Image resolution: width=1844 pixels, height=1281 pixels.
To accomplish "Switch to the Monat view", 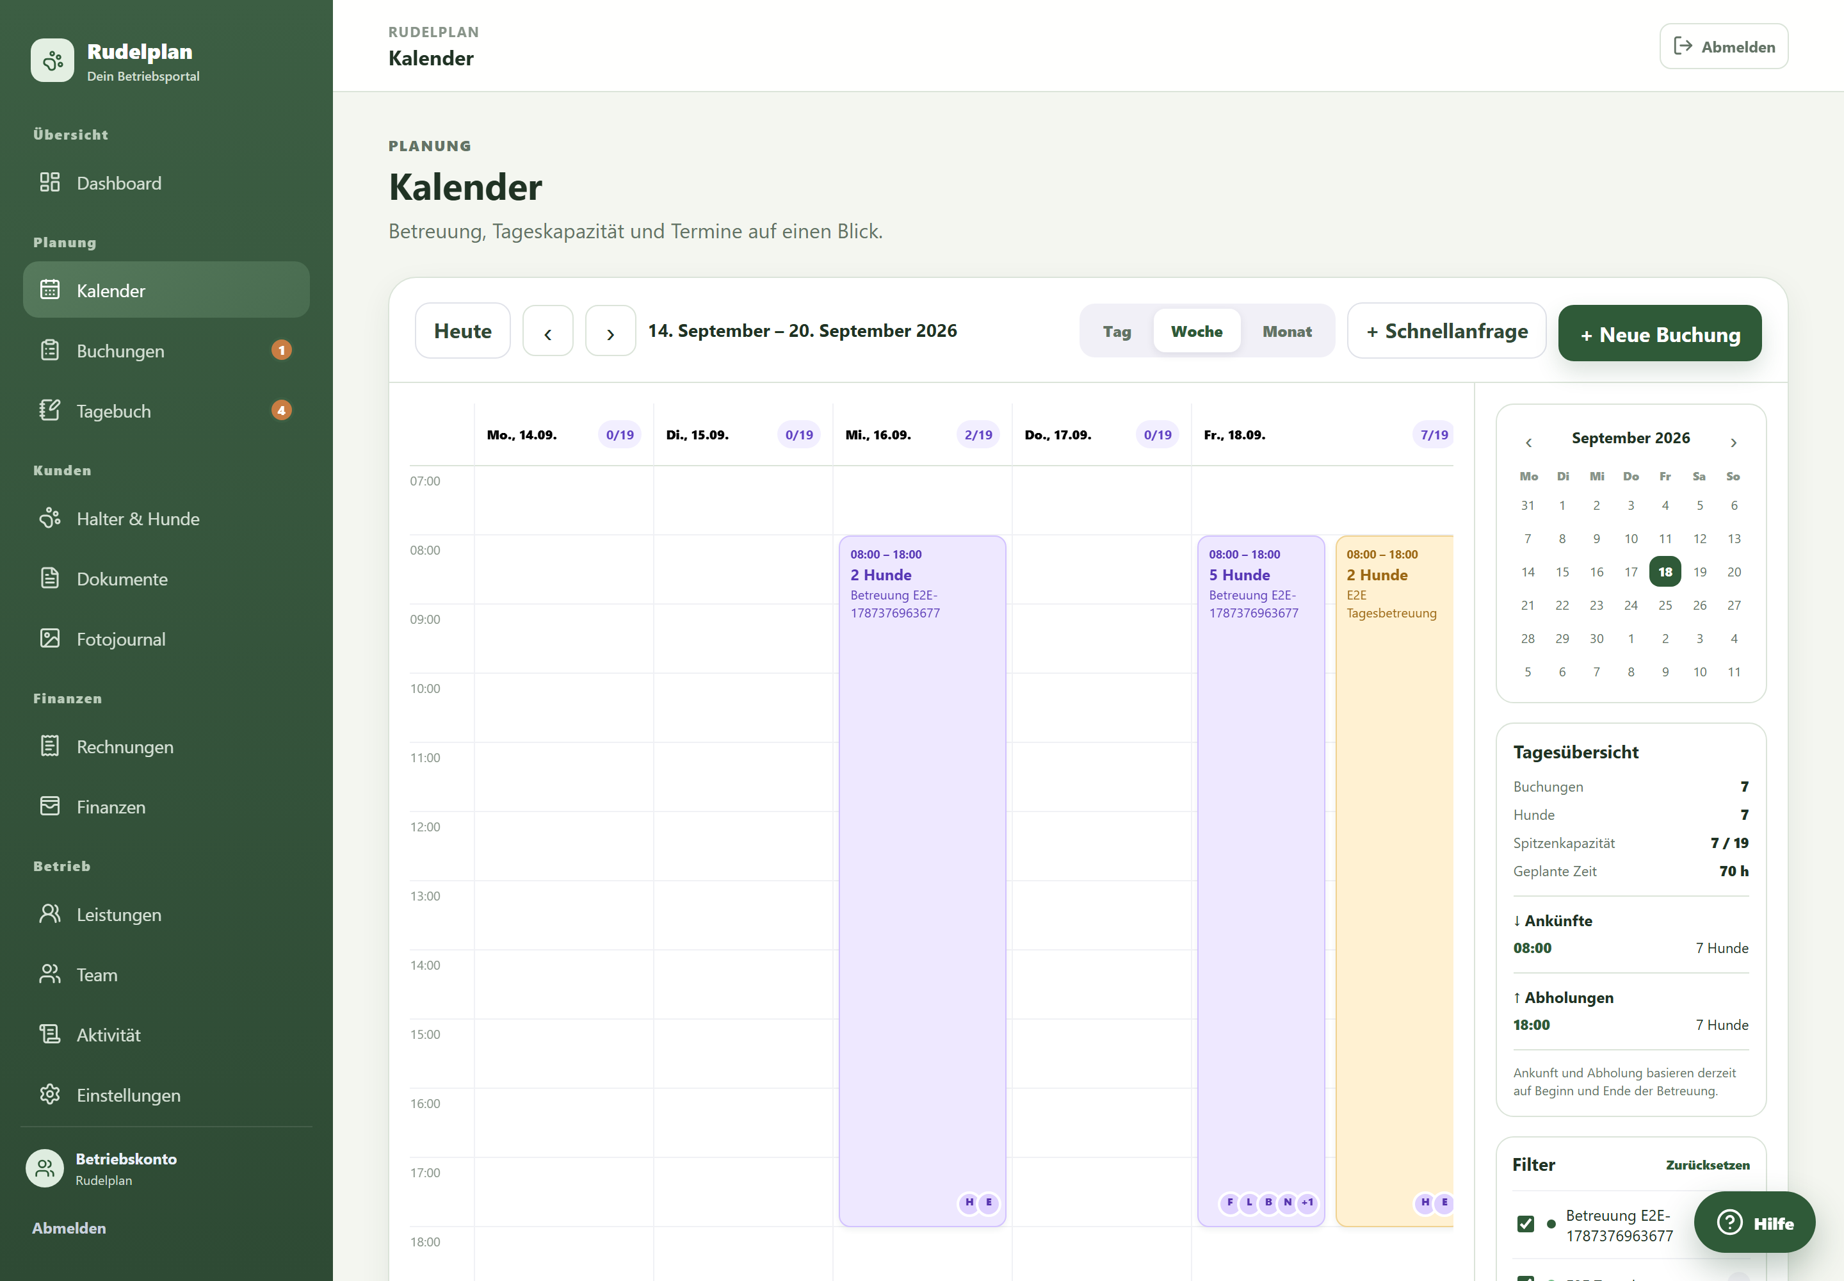I will tap(1286, 332).
